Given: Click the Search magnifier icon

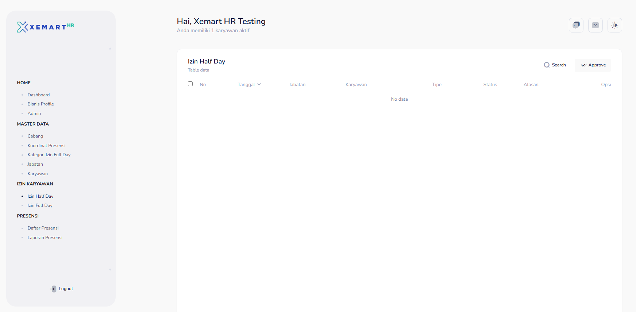Looking at the screenshot, I should 547,65.
